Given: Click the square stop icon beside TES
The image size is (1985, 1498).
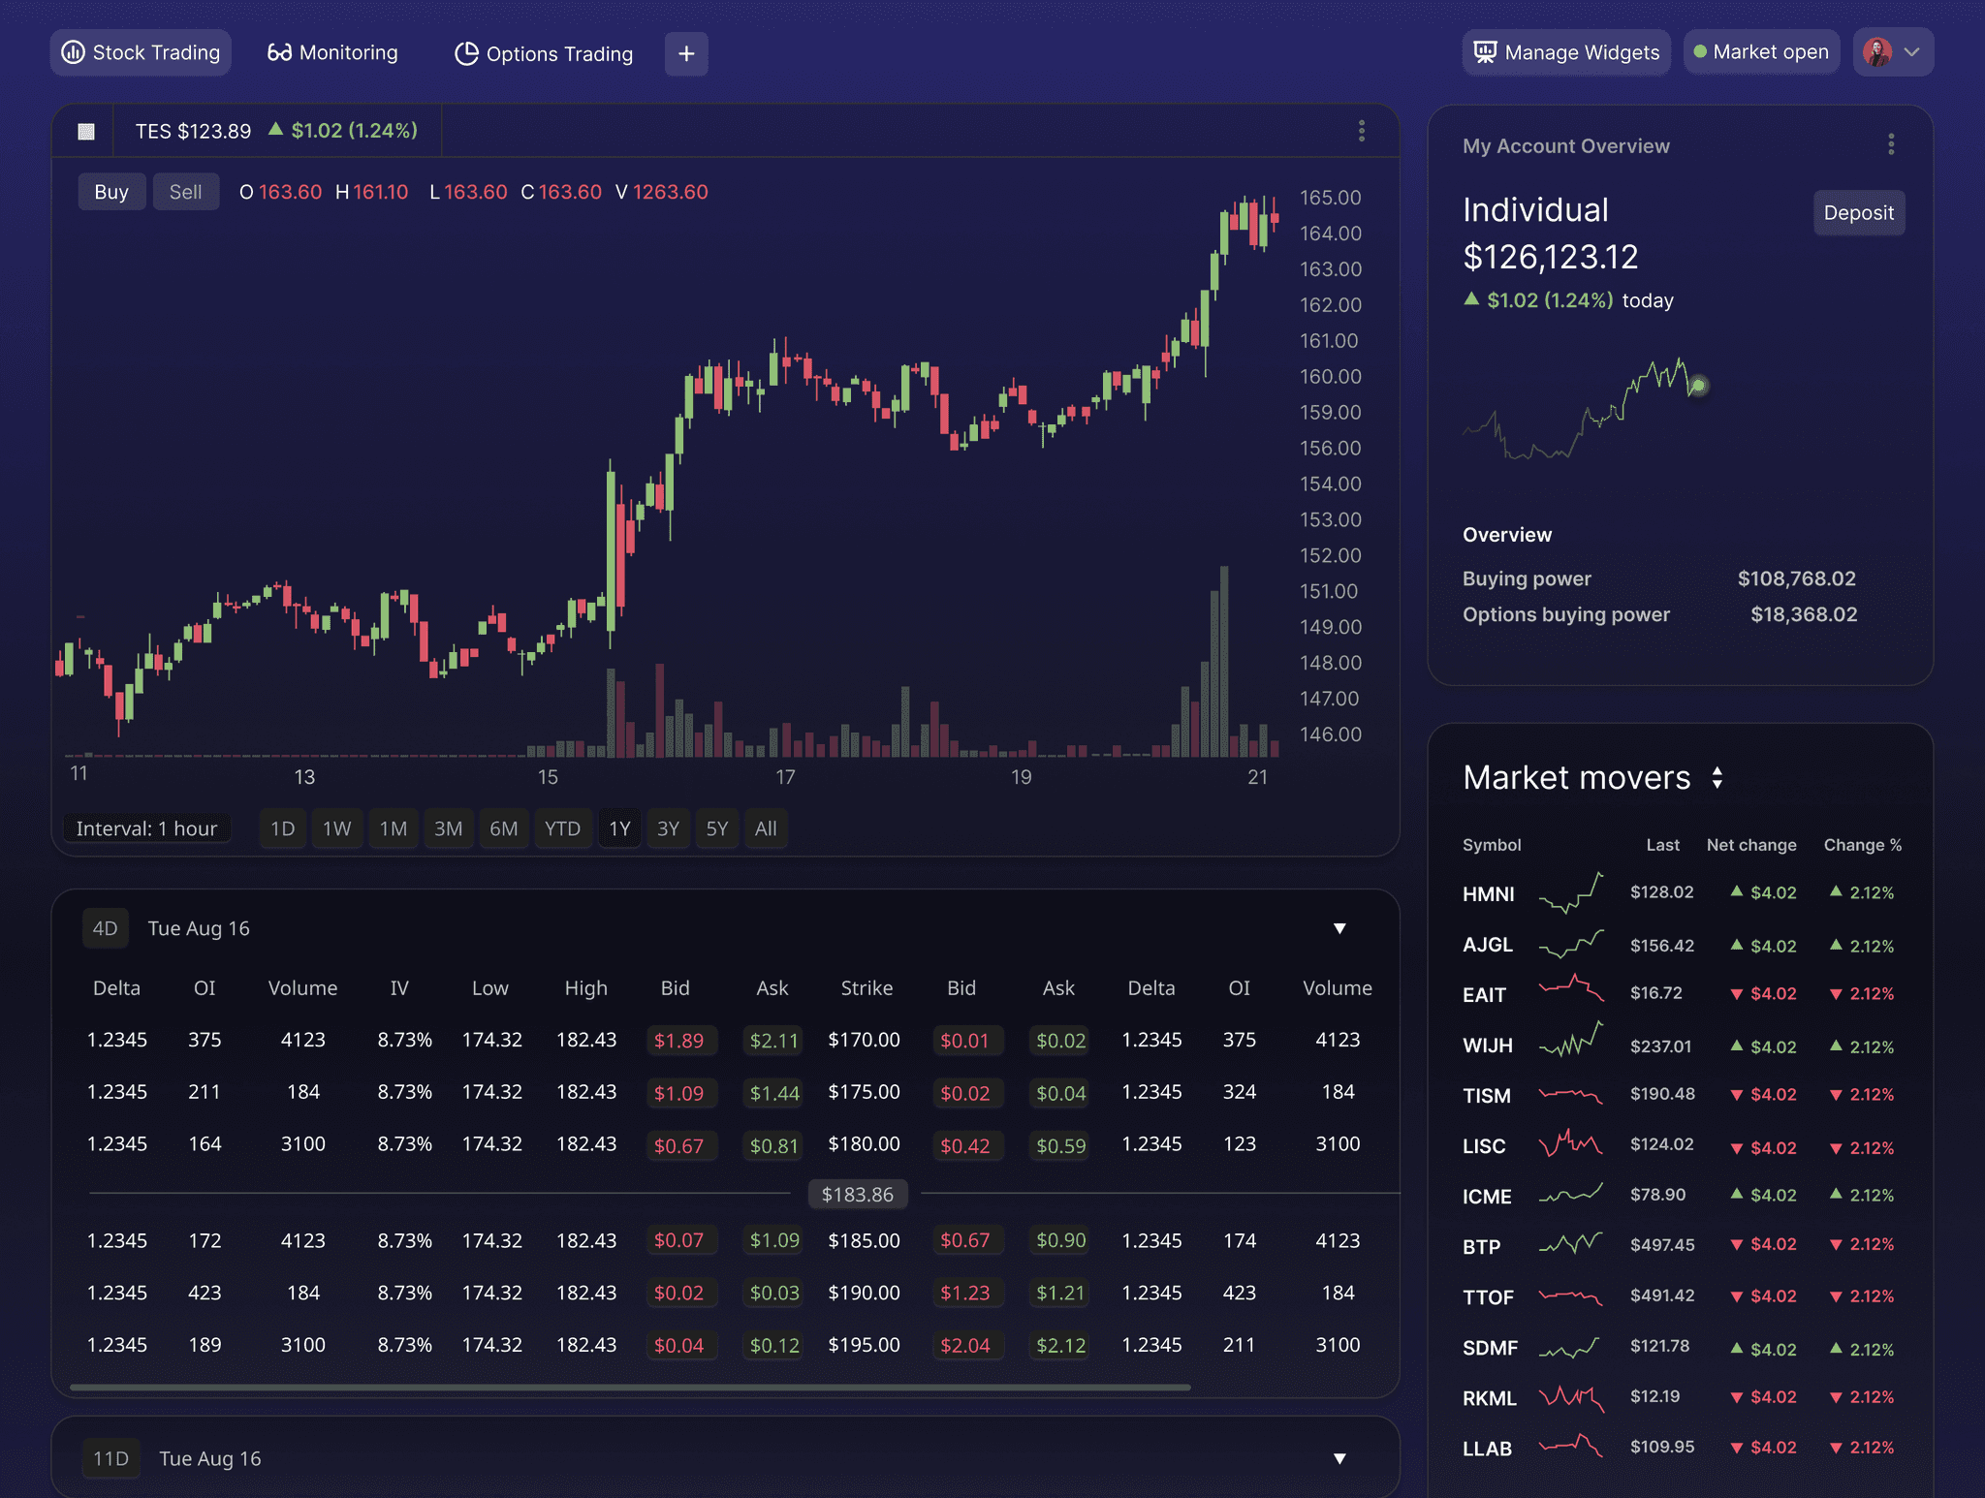Looking at the screenshot, I should coord(86,131).
